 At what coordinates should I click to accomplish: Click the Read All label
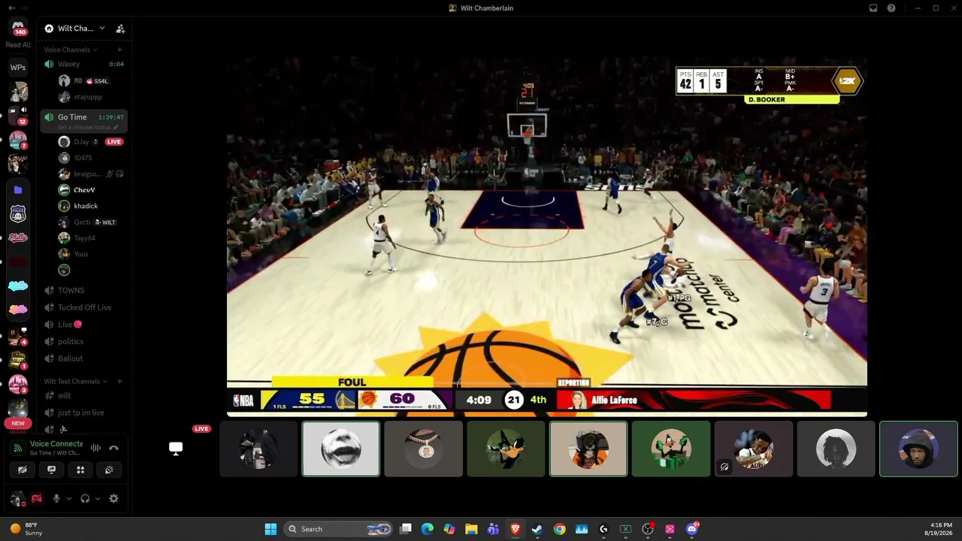click(18, 45)
